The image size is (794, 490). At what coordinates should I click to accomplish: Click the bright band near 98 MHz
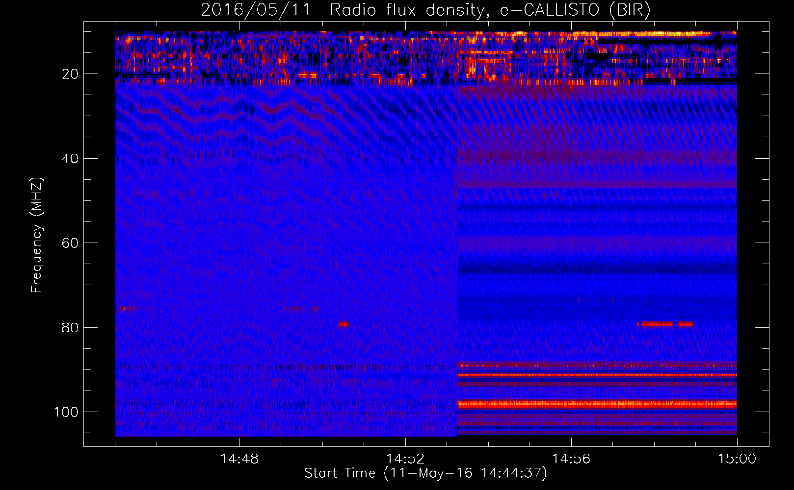[x=597, y=404]
